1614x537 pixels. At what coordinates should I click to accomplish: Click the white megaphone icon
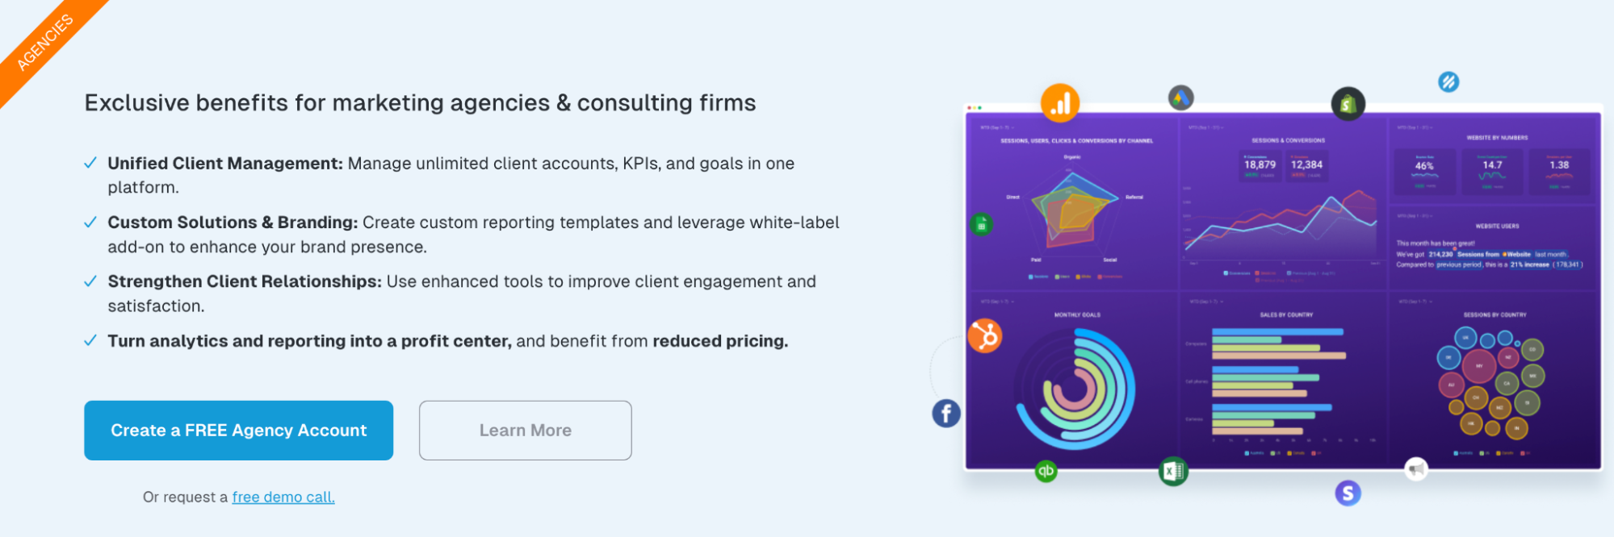(x=1416, y=468)
